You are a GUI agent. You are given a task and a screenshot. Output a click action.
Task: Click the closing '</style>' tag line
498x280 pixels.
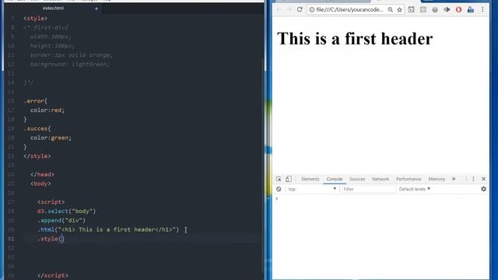[x=37, y=156]
